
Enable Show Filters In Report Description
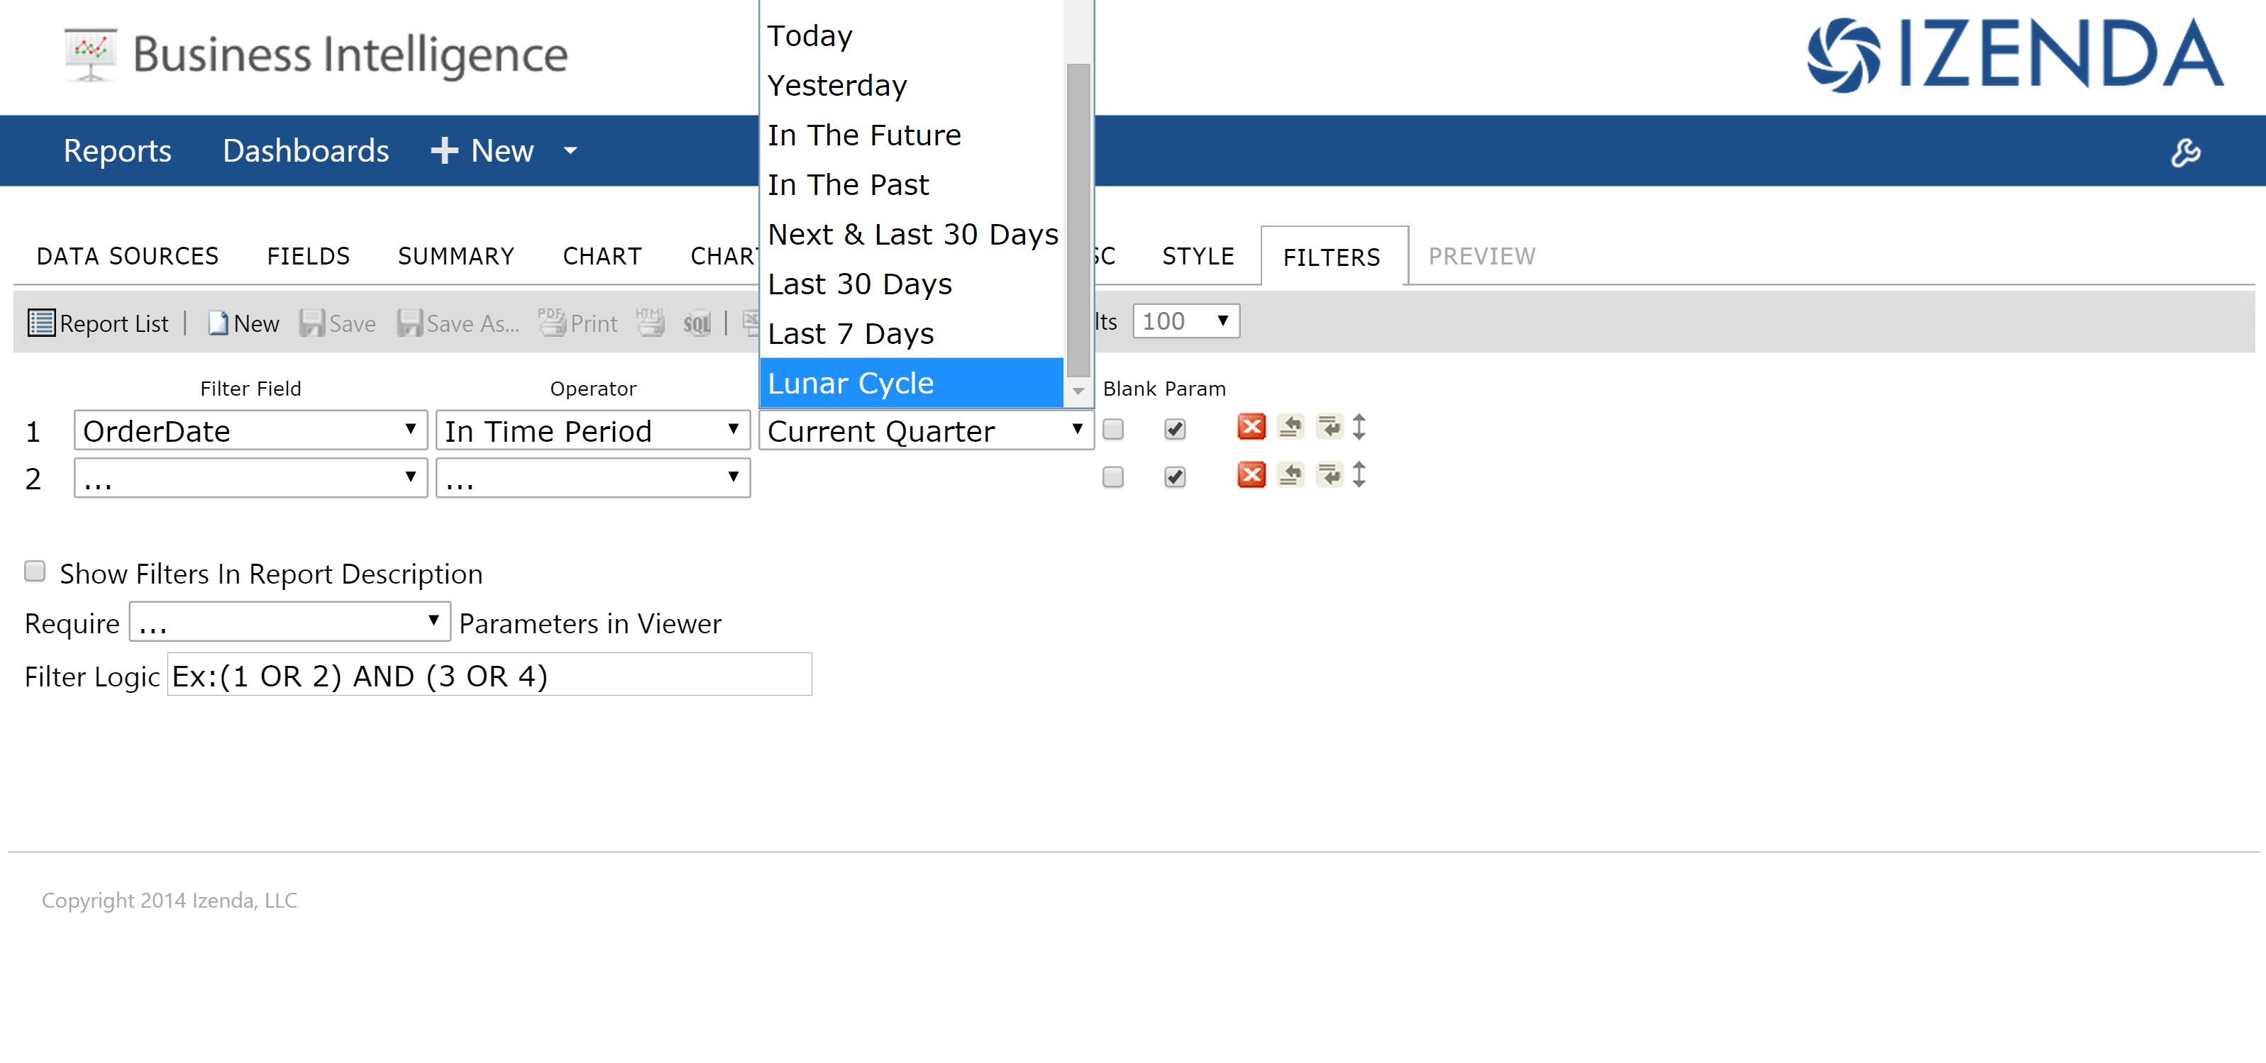click(x=34, y=572)
